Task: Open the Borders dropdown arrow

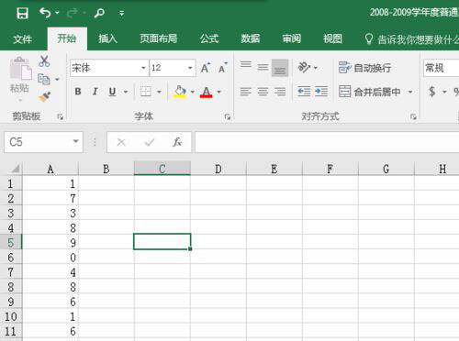Action: coord(159,92)
